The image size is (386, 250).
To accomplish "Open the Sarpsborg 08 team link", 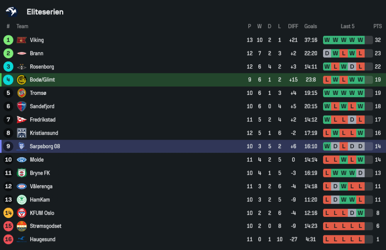I will [45, 147].
